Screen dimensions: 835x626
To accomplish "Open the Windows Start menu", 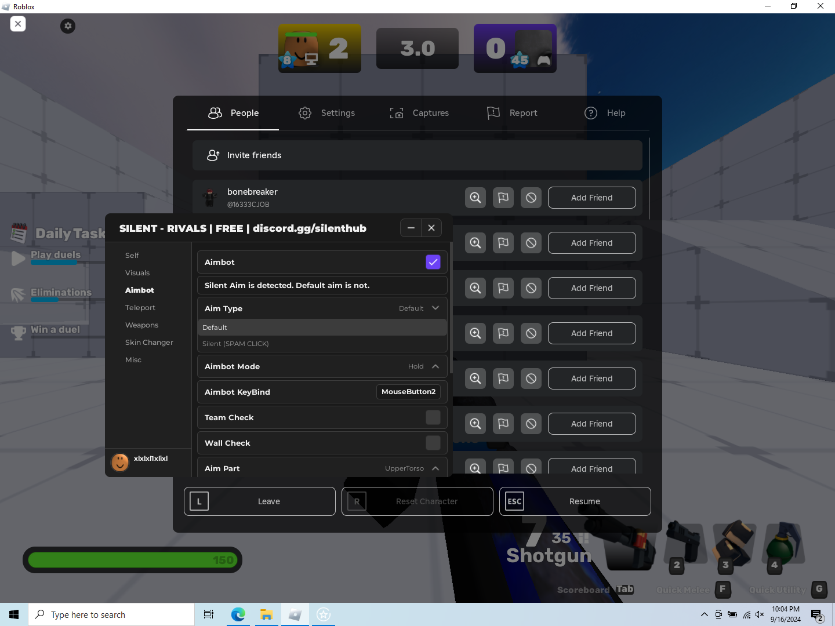I will [14, 614].
